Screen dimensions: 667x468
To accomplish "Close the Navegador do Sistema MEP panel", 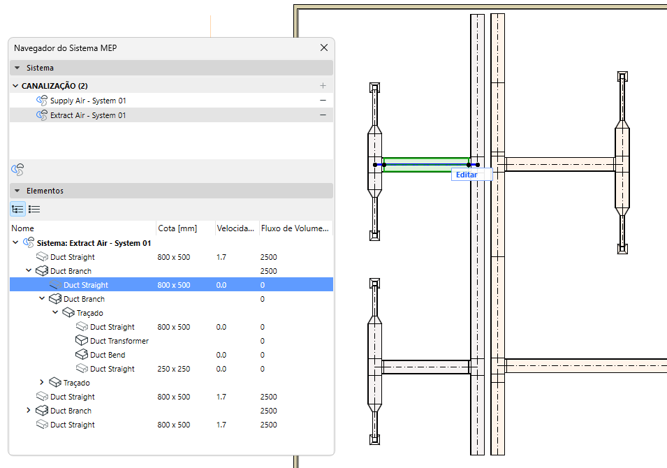I will pos(323,47).
